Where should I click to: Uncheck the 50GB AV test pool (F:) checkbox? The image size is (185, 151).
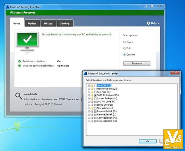[95, 95]
